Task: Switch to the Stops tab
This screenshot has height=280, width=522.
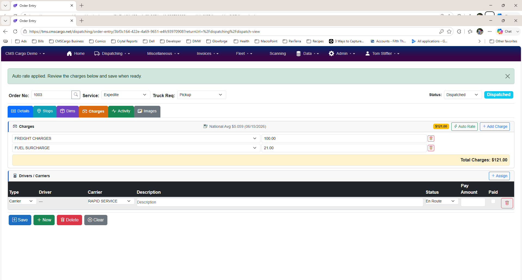Action: [45, 111]
